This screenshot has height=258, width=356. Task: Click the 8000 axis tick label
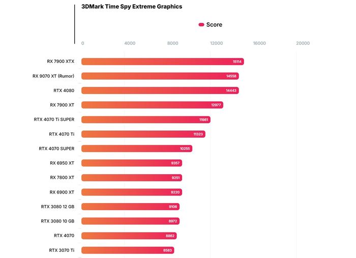(x=172, y=43)
